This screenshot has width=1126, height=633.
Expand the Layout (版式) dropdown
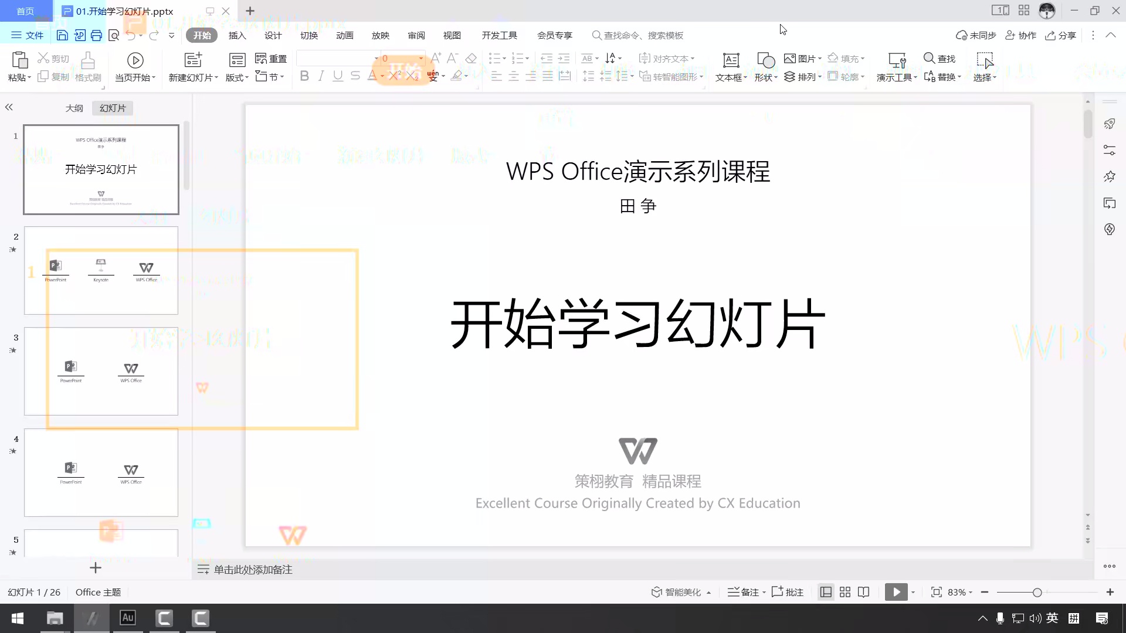[247, 77]
